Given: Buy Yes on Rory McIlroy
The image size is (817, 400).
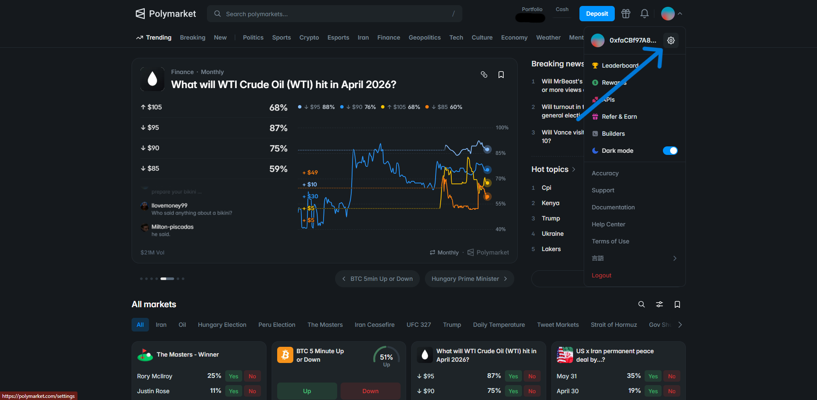Looking at the screenshot, I should (234, 376).
